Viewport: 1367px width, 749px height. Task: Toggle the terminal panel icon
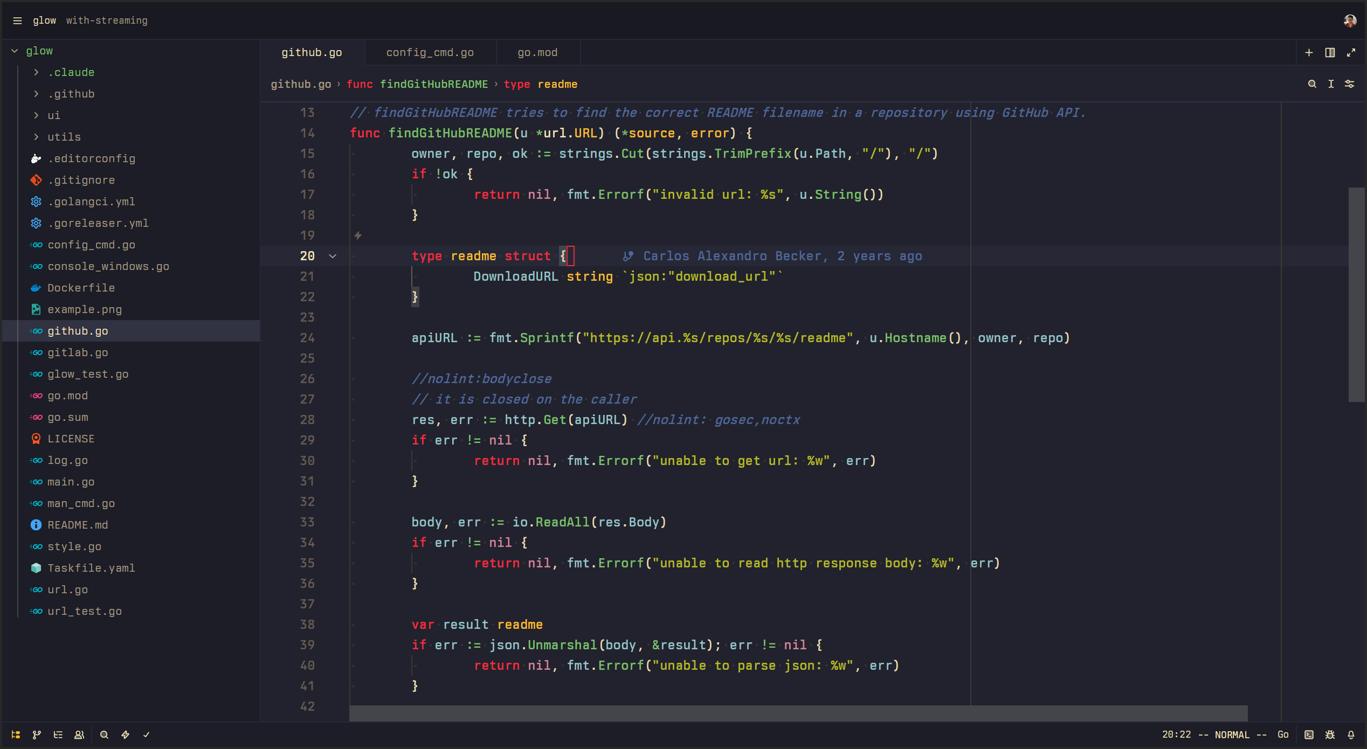(1309, 734)
